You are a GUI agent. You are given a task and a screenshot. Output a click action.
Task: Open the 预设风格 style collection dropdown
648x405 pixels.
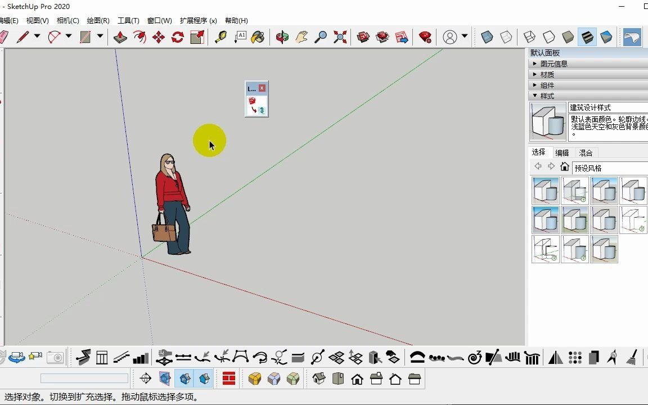(610, 168)
